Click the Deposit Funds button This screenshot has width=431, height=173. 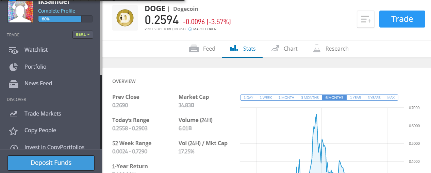click(51, 163)
